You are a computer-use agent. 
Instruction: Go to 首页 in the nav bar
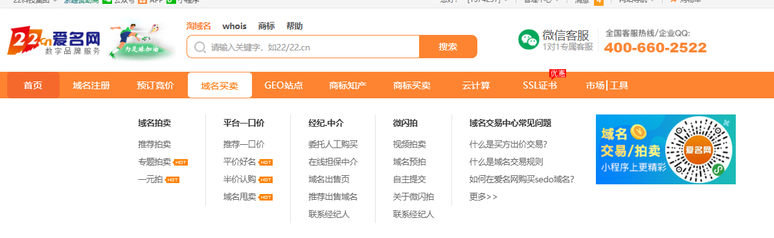33,85
